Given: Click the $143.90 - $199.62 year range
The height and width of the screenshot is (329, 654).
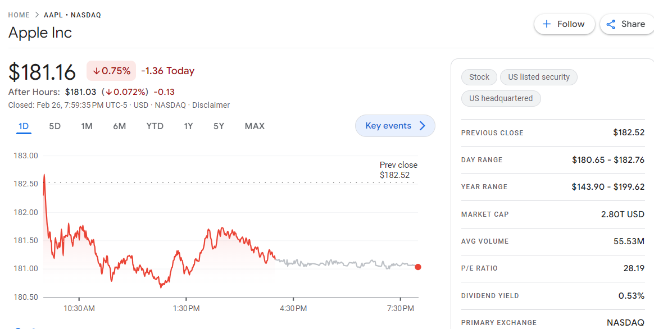Looking at the screenshot, I should click(x=608, y=187).
